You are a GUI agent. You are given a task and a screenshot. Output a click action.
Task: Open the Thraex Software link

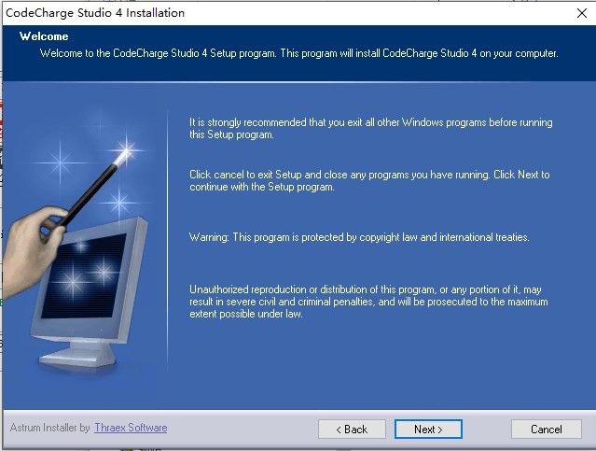[131, 428]
